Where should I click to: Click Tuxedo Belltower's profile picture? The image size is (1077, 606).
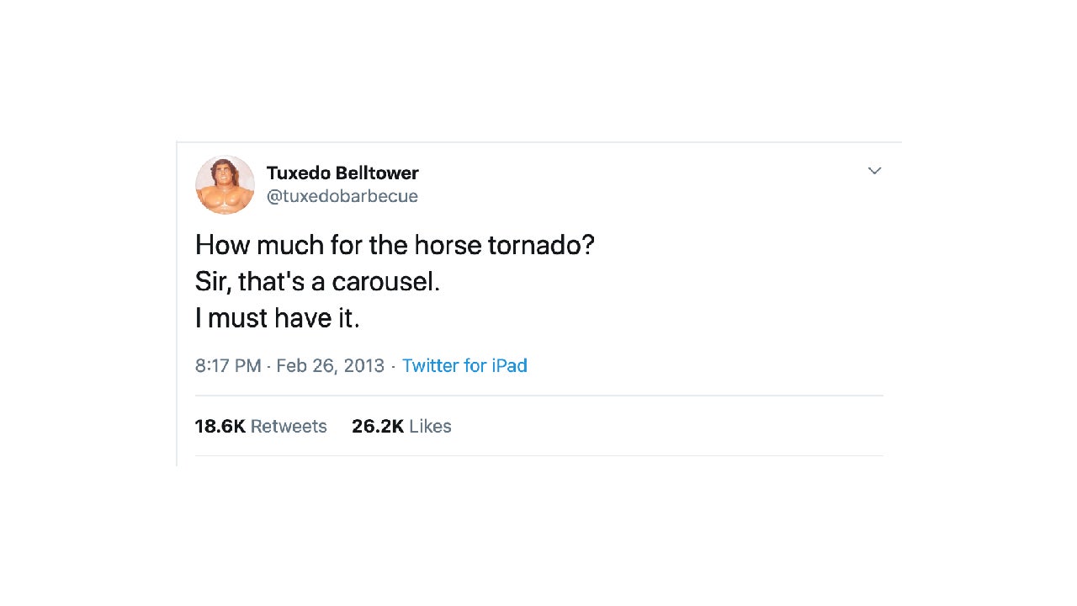pyautogui.click(x=225, y=184)
